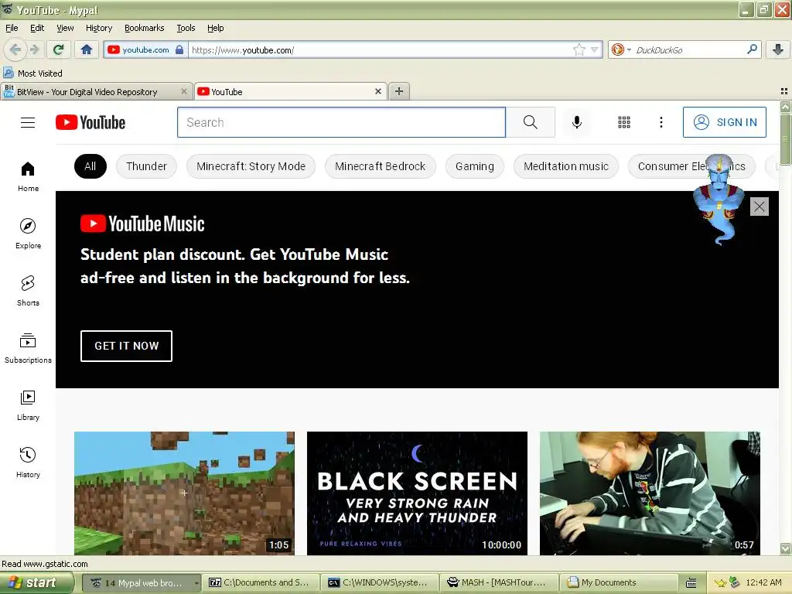Select the All filter chip
The image size is (792, 594).
click(x=90, y=166)
